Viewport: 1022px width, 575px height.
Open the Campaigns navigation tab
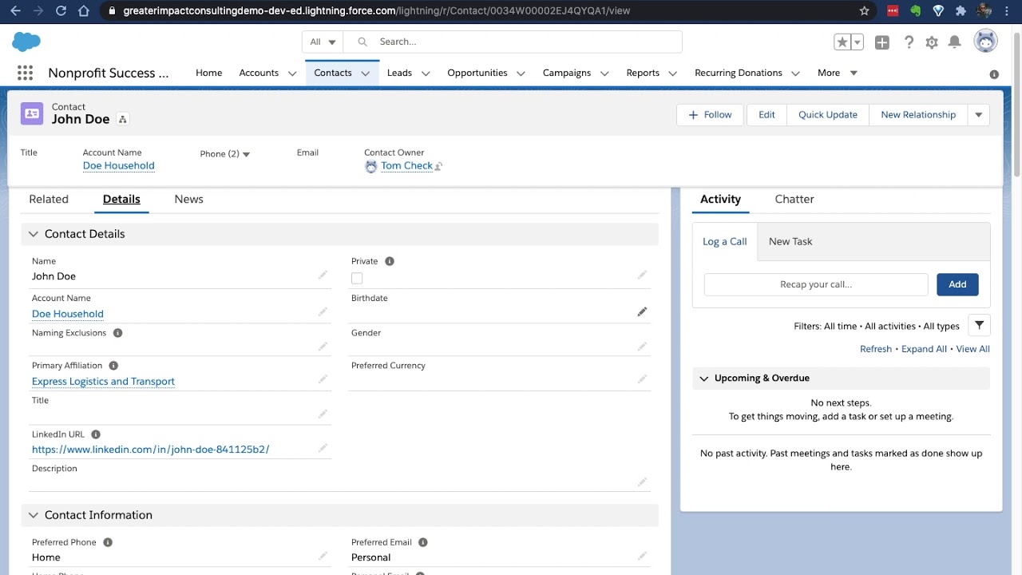[567, 73]
